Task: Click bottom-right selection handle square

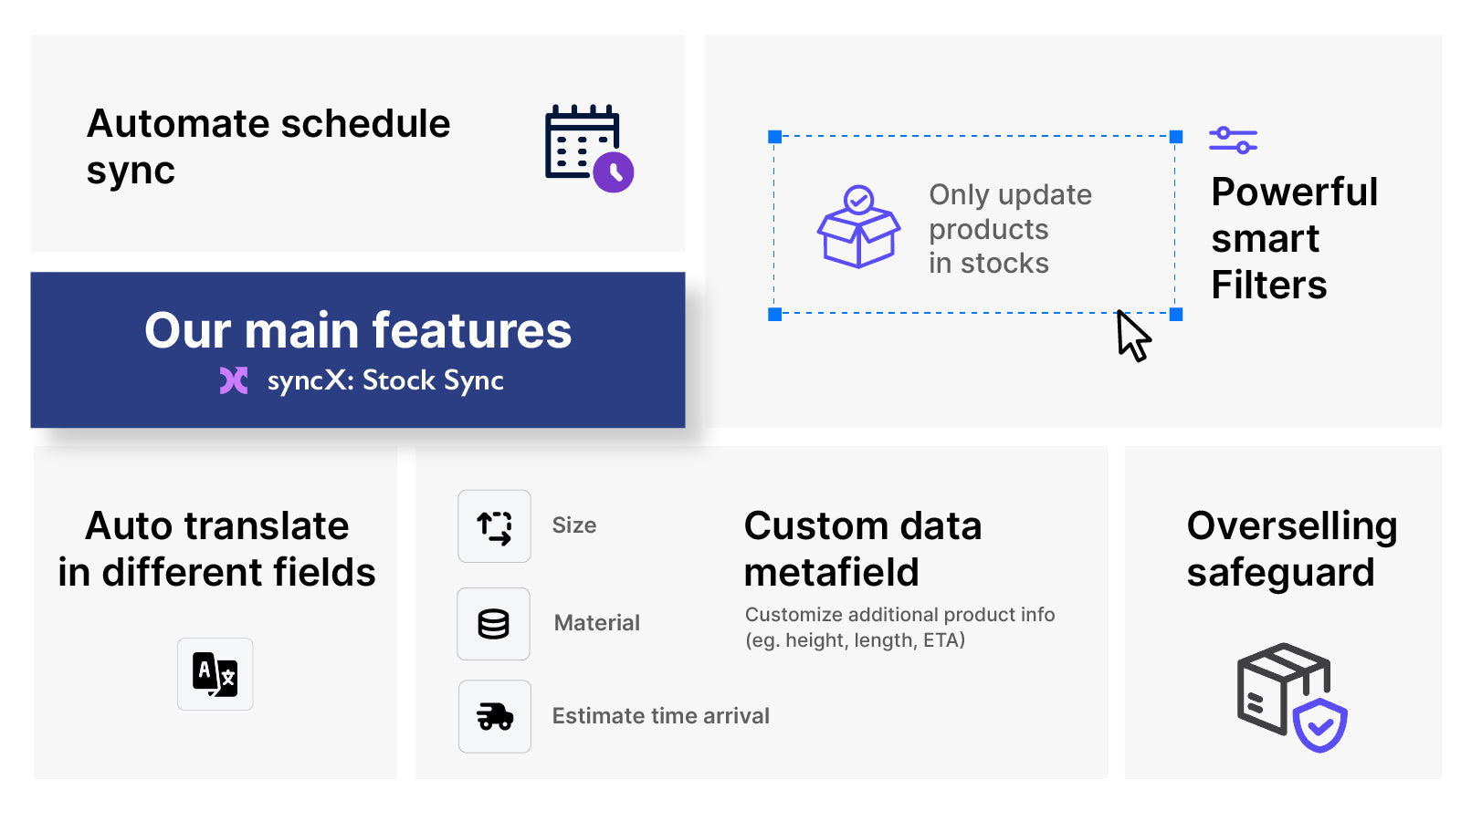Action: 1176,314
